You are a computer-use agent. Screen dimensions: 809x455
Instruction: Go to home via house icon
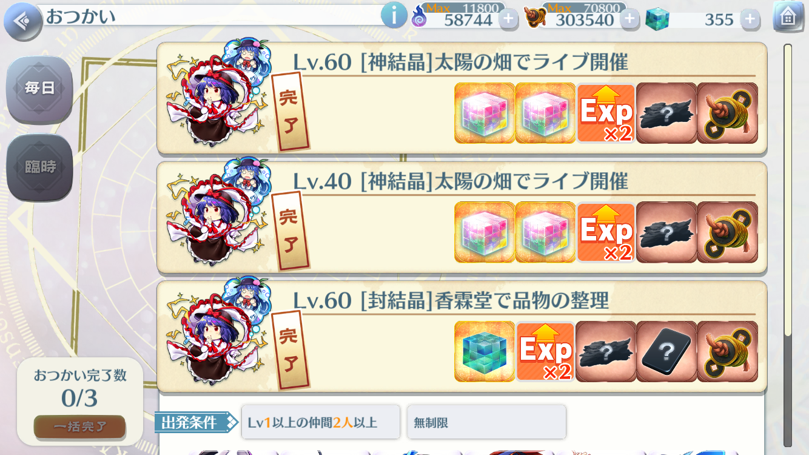(788, 16)
